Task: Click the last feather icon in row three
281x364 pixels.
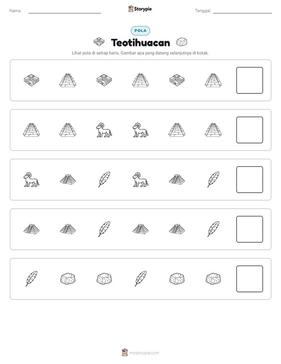Action: (213, 180)
